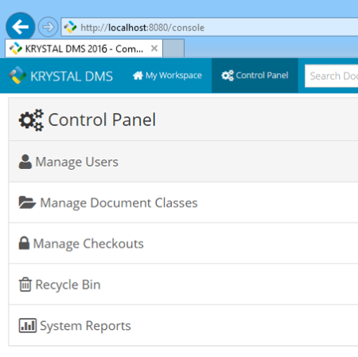The image size is (358, 357).
Task: Click the open folder icon for Document Classes
Action: tap(27, 202)
